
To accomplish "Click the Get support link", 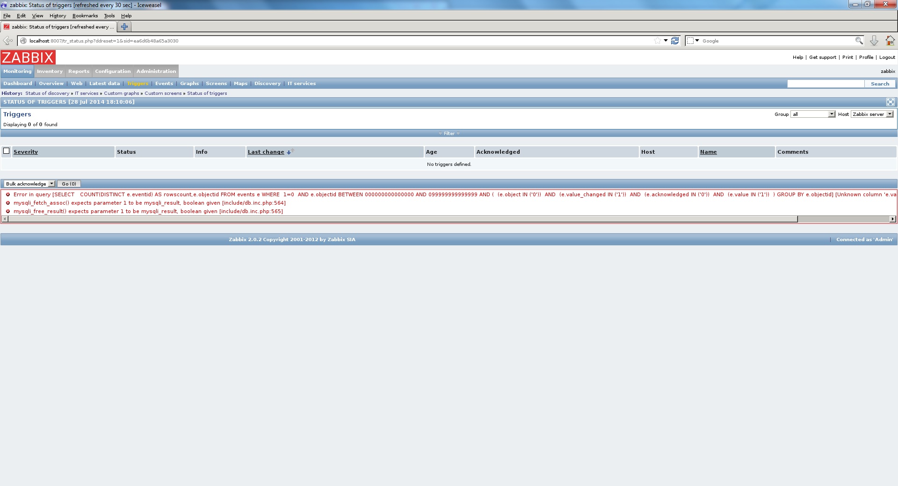I will pos(823,57).
